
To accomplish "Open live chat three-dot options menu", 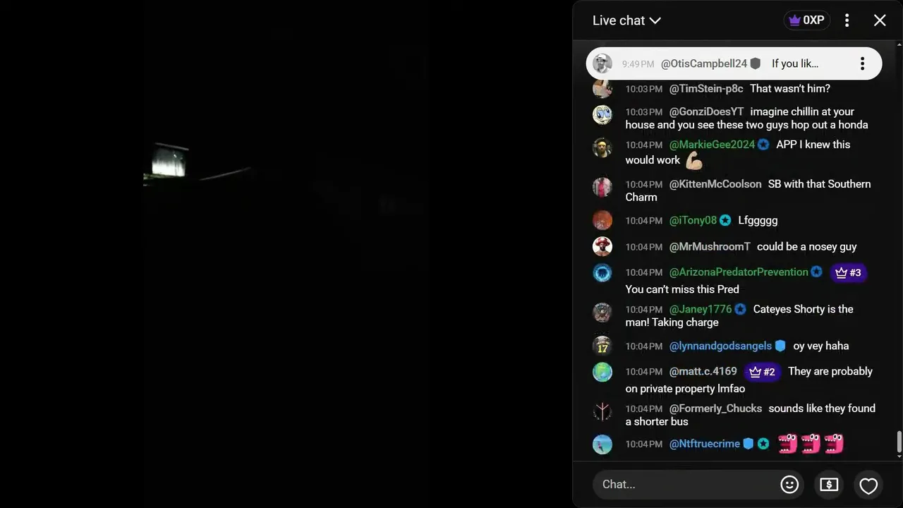I will pos(847,20).
